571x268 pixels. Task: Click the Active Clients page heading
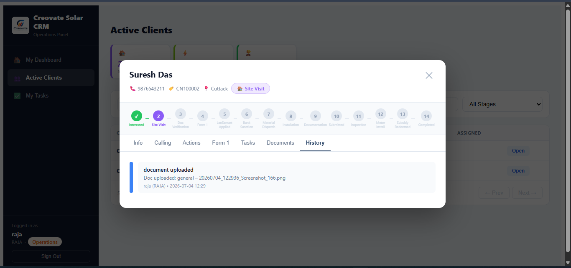[x=141, y=30]
